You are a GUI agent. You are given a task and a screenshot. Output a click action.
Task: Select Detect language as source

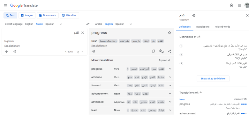click(x=14, y=24)
